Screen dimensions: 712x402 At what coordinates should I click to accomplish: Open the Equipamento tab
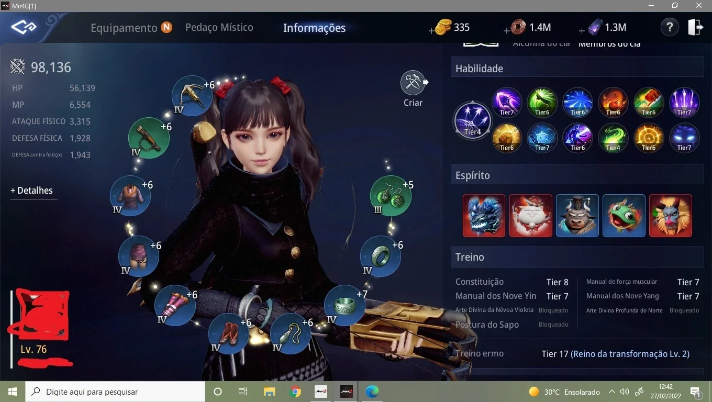tap(124, 28)
